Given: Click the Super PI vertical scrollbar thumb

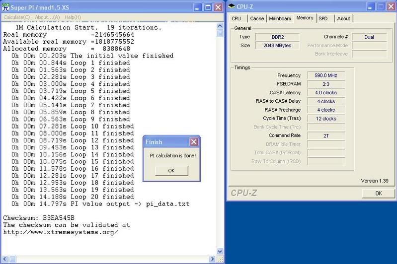Looking at the screenshot, I should point(220,33).
